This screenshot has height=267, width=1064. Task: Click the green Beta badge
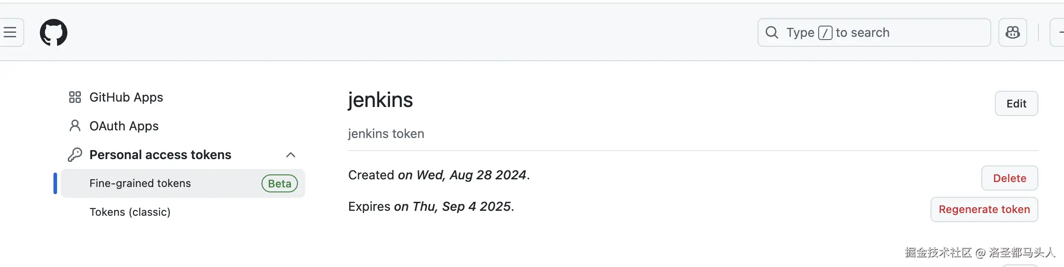click(x=279, y=183)
